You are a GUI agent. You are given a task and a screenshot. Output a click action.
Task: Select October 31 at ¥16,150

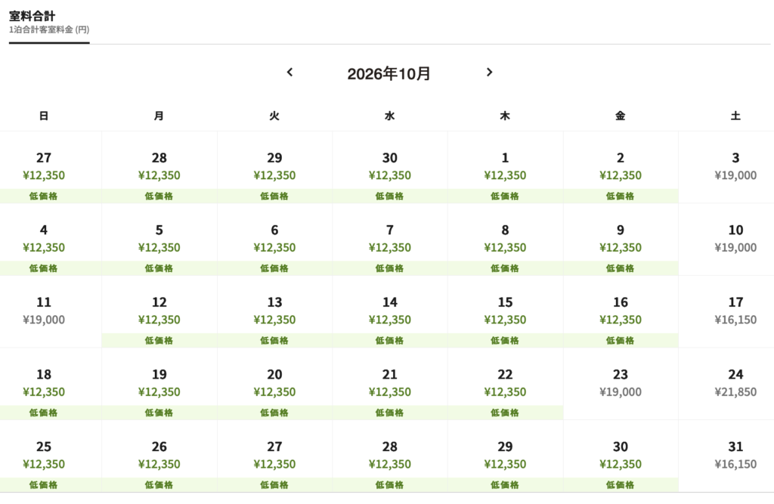(735, 456)
